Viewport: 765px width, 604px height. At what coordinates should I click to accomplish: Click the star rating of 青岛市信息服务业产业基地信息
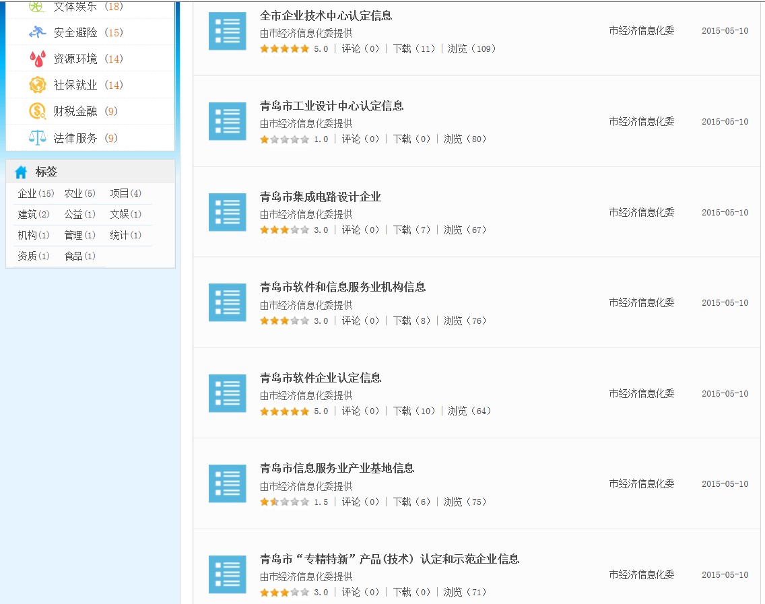[284, 502]
